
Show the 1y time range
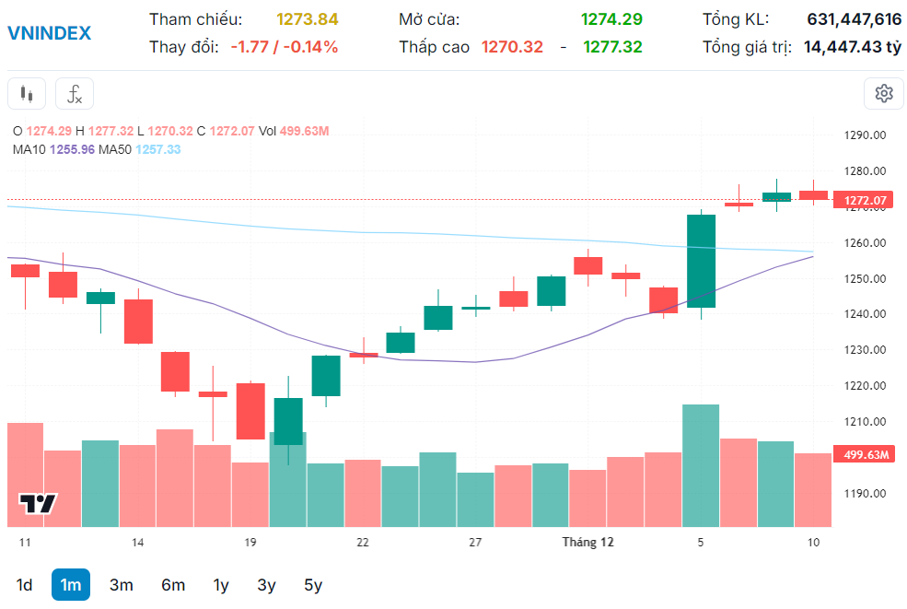221,585
